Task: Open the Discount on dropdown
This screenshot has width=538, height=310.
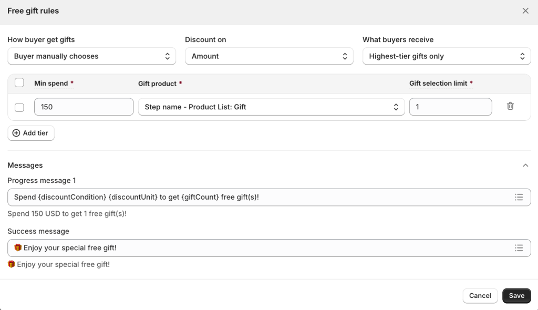Action: click(269, 56)
